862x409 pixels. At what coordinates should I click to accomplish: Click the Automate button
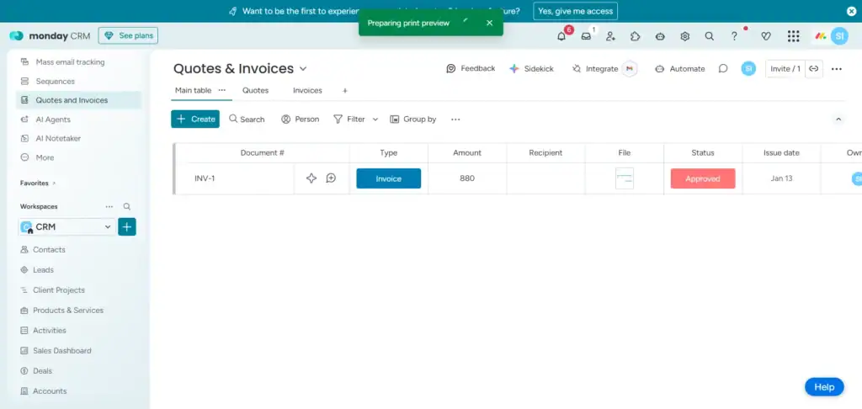tap(680, 69)
